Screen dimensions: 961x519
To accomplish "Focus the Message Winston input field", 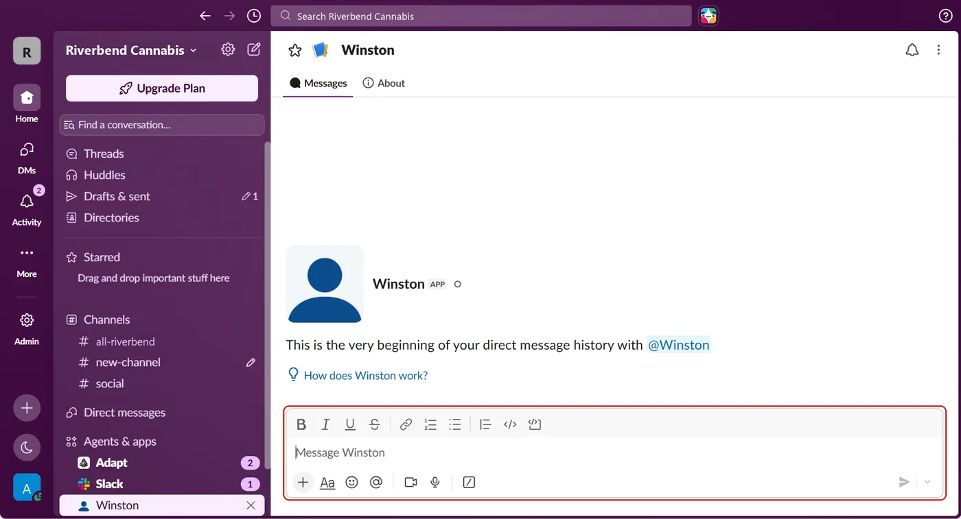I will 614,452.
